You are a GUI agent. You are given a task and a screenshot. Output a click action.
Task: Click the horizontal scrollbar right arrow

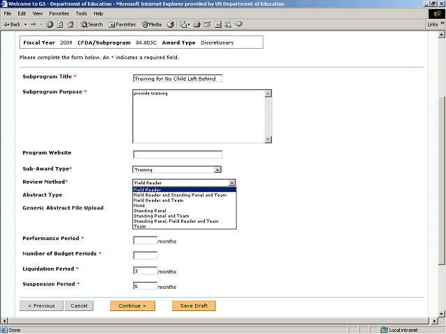click(434, 321)
